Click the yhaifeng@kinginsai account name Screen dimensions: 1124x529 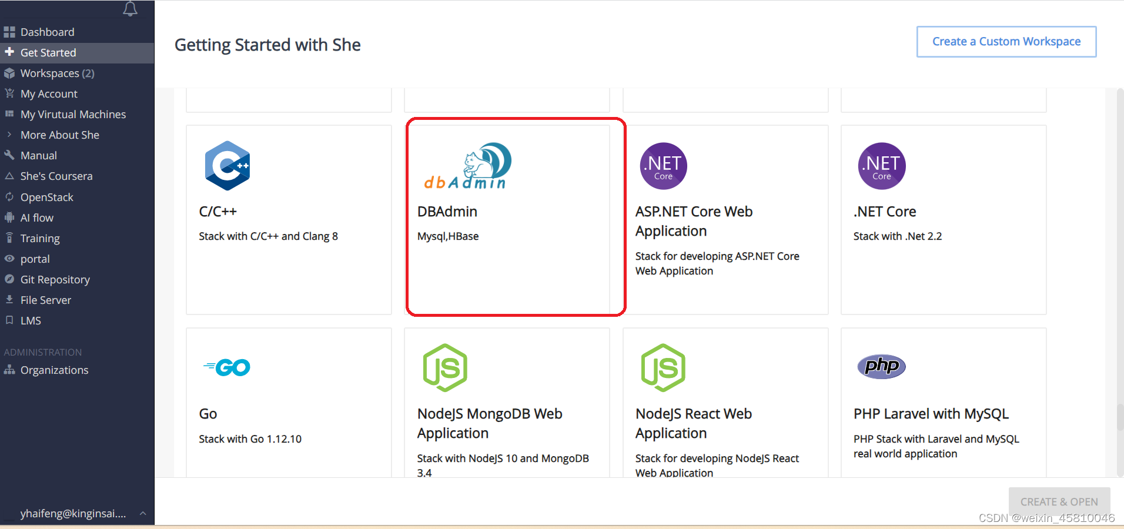tap(73, 514)
